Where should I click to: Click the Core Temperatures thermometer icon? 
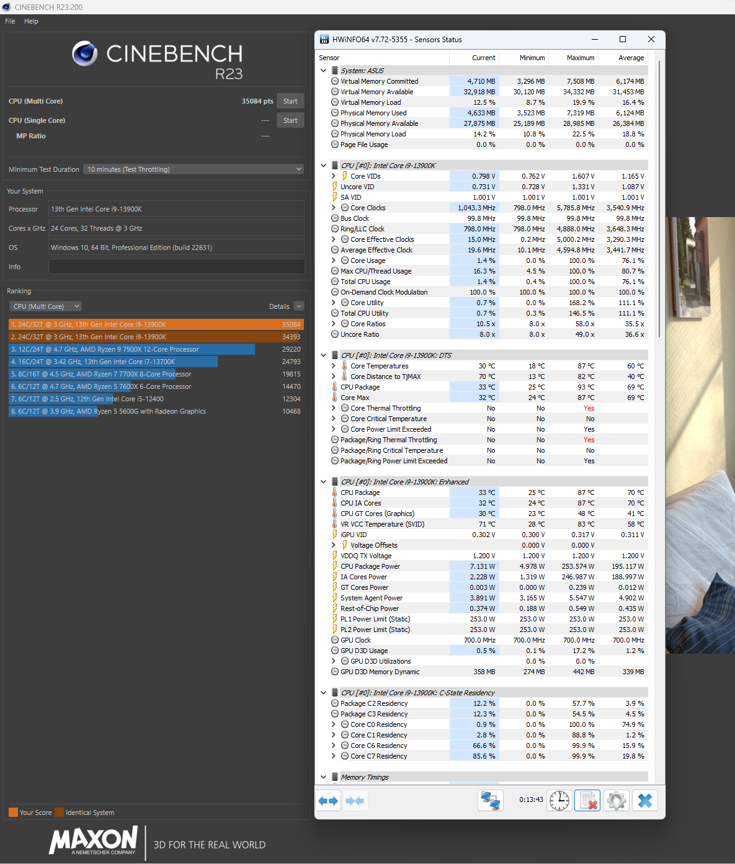(344, 366)
